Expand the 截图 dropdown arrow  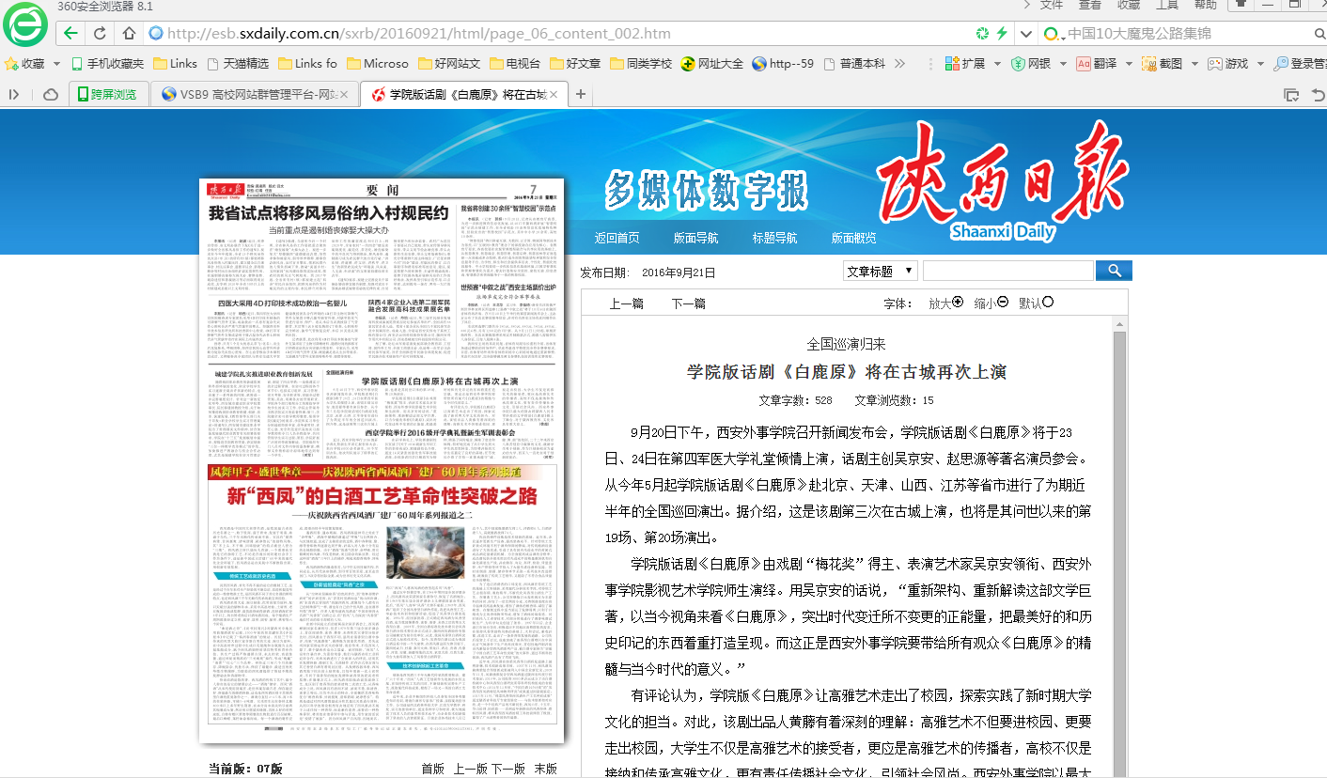[x=1194, y=64]
